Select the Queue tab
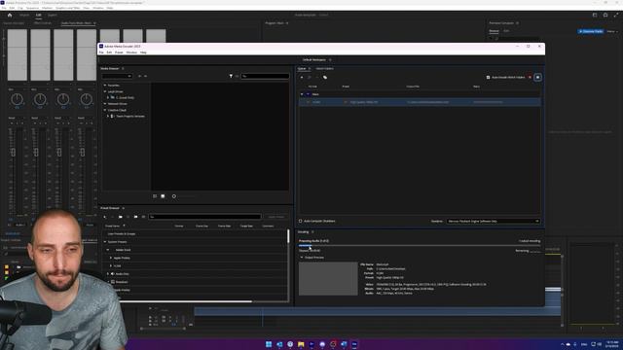623x350 pixels. pyautogui.click(x=302, y=69)
